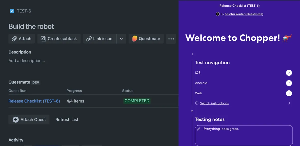Open the TEST-6 issue key link
The image size is (300, 146).
(x=24, y=11)
